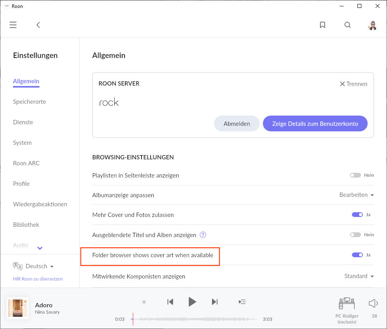Expand the Standard dropdown for Mitwirkende Komponisten
Image resolution: width=387 pixels, height=329 pixels.
point(359,276)
